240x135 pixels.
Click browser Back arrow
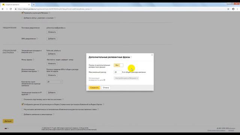click(3, 9)
